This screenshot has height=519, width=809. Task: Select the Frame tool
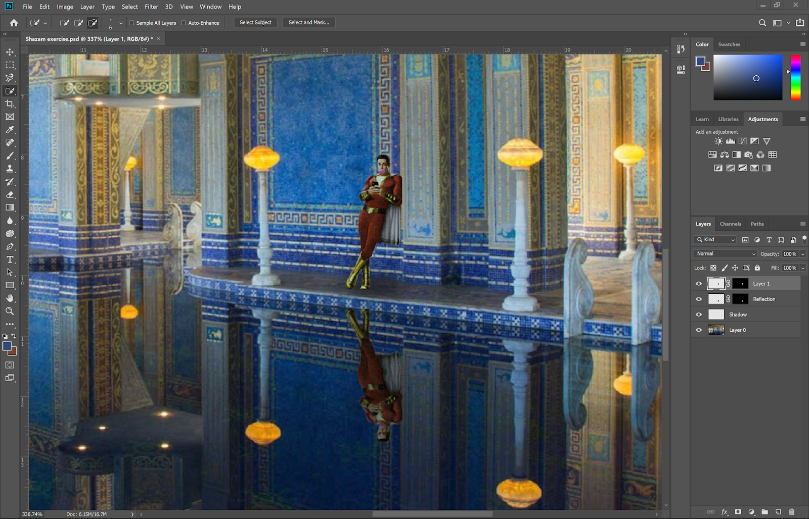10,117
